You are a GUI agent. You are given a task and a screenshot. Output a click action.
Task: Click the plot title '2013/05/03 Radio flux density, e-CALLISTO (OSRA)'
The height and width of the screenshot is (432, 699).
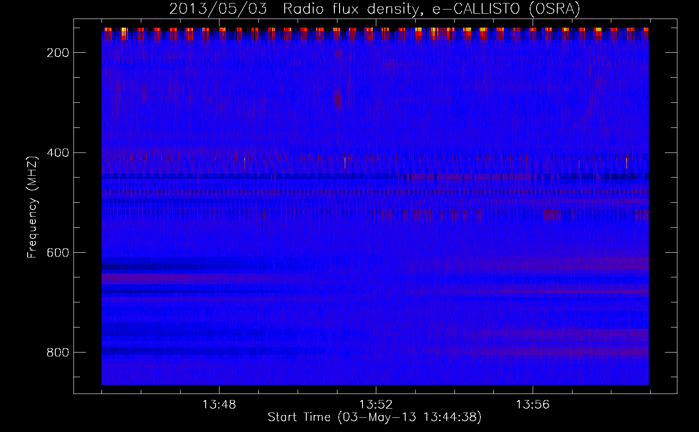pyautogui.click(x=375, y=9)
